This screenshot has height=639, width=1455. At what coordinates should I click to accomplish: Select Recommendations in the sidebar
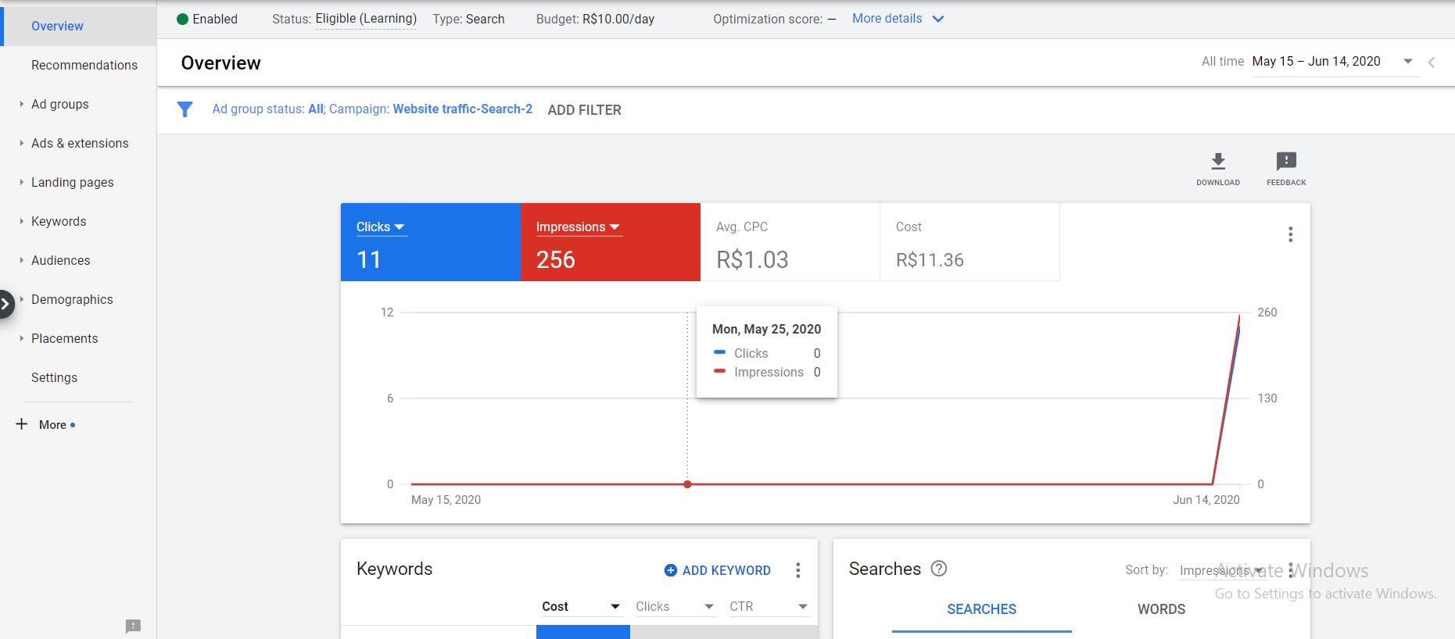click(84, 65)
